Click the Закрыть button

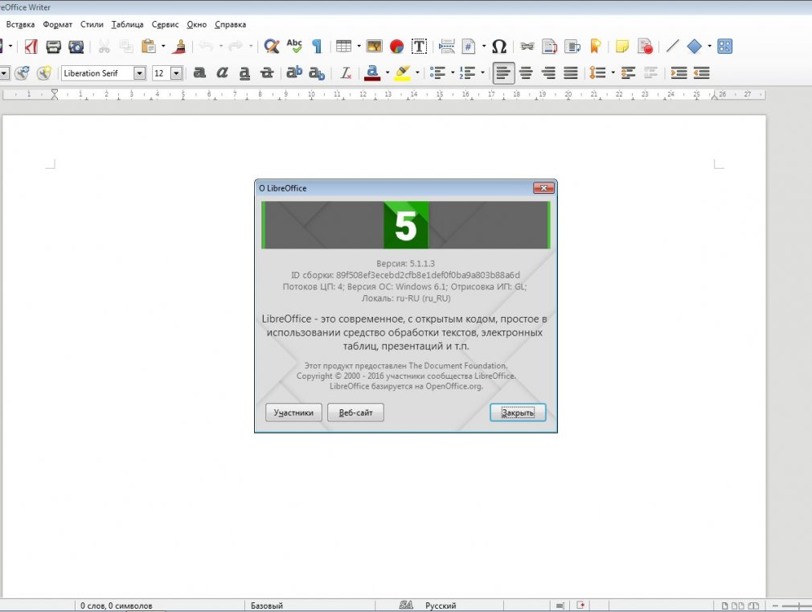coord(518,413)
